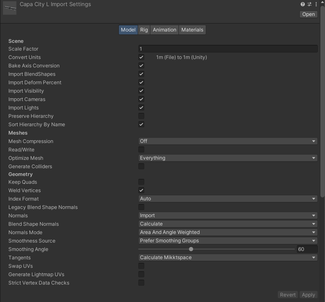Image resolution: width=325 pixels, height=302 pixels.
Task: Switch to the Animation tab
Action: [164, 30]
